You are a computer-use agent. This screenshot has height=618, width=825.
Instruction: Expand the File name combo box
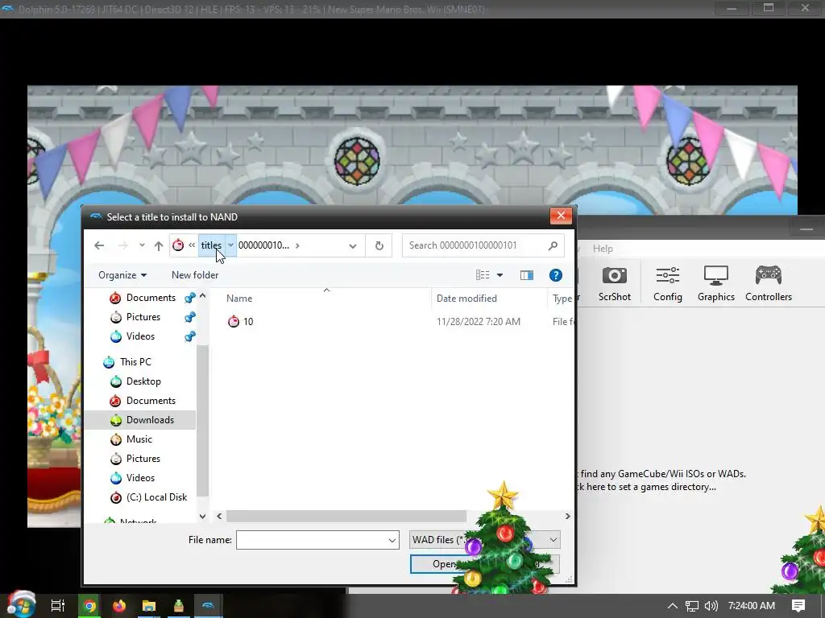[x=392, y=540]
